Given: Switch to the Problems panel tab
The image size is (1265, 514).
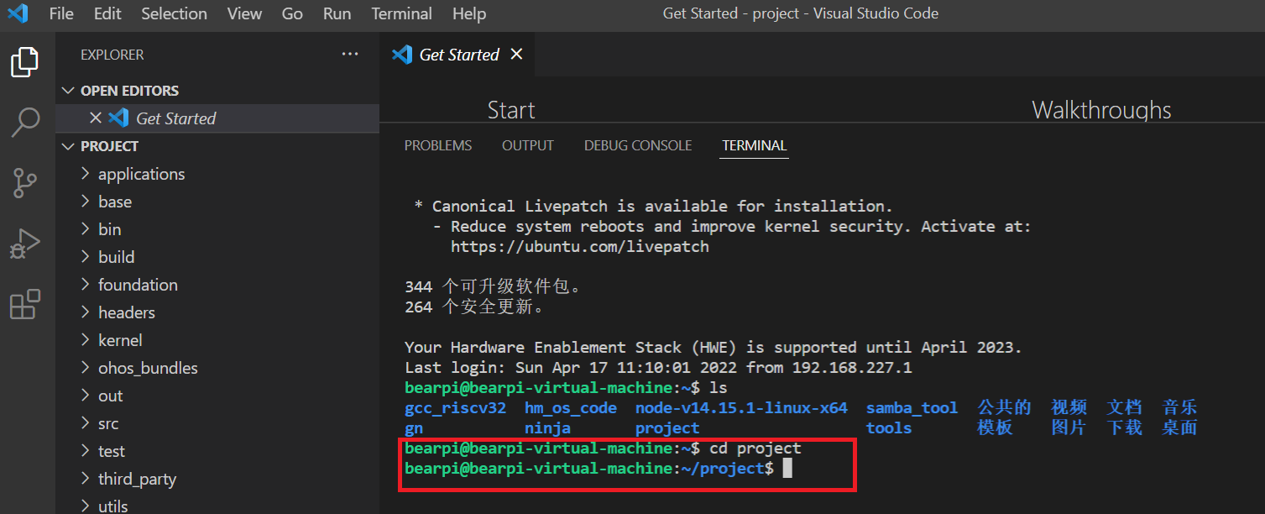Looking at the screenshot, I should click(438, 145).
